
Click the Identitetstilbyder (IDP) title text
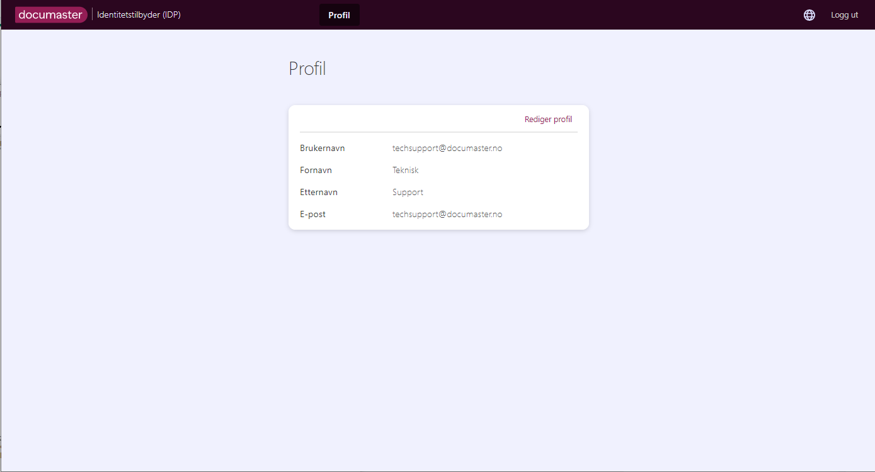[139, 14]
